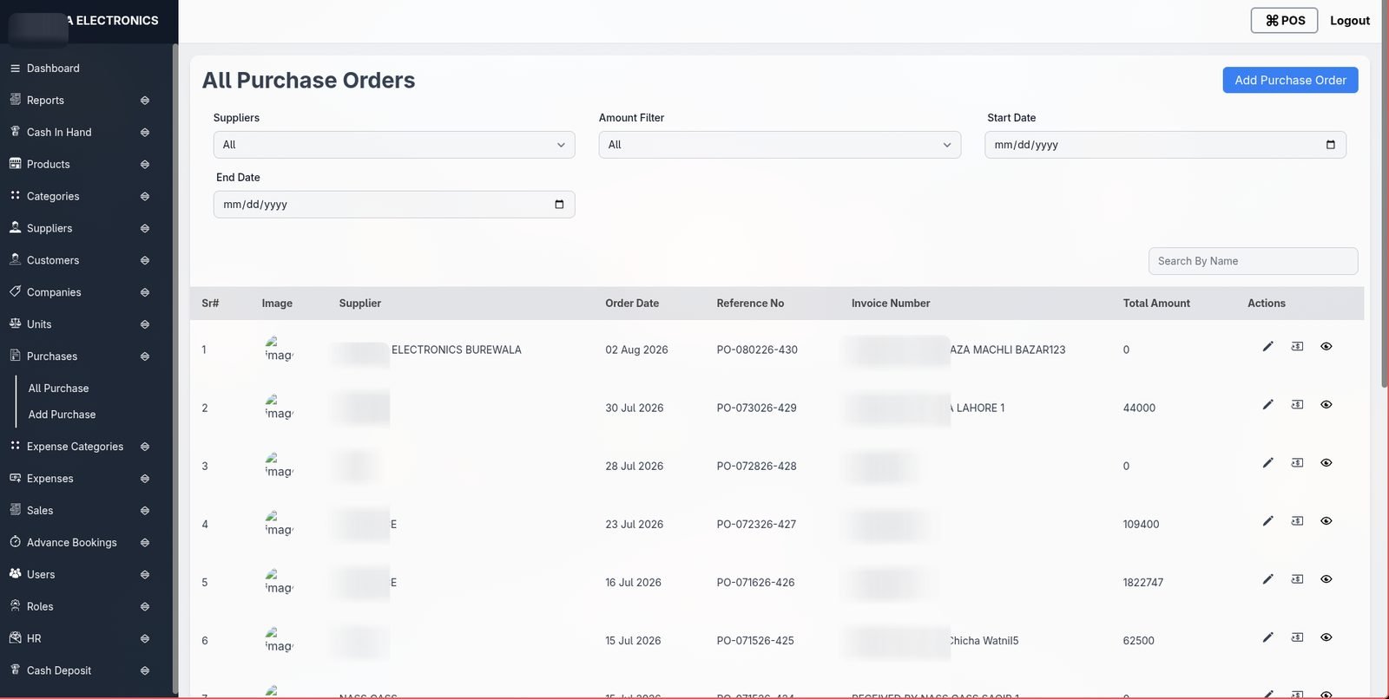Click the Logout link
The height and width of the screenshot is (699, 1389).
point(1350,21)
